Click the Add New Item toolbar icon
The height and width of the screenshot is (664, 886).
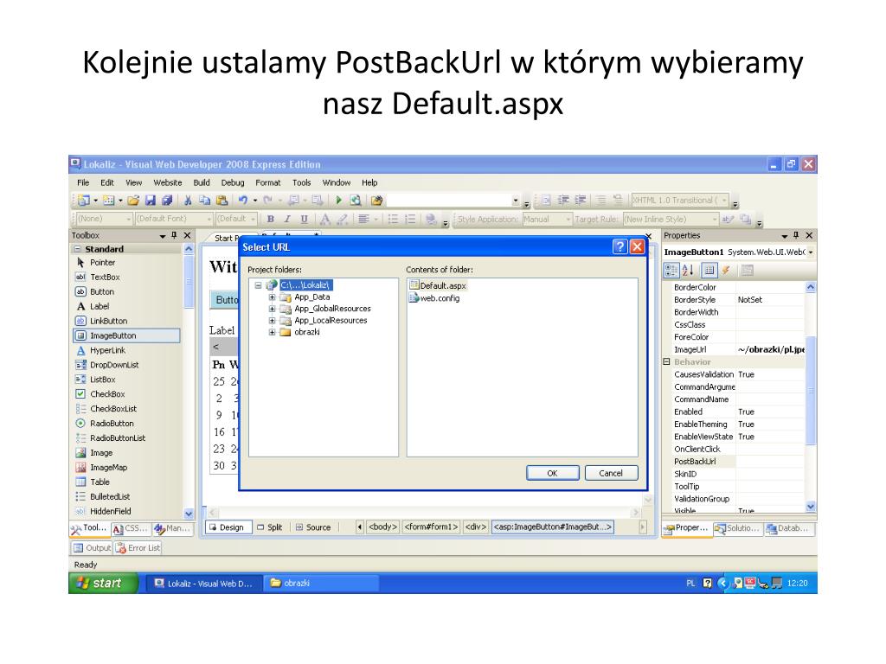[x=108, y=201]
